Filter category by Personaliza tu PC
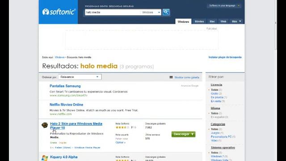Viewport: 286px width, 161px height. pos(221,137)
